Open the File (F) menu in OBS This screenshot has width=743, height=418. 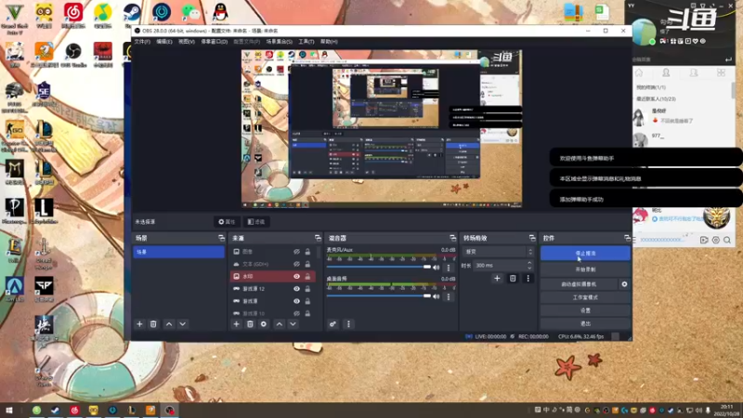point(142,42)
